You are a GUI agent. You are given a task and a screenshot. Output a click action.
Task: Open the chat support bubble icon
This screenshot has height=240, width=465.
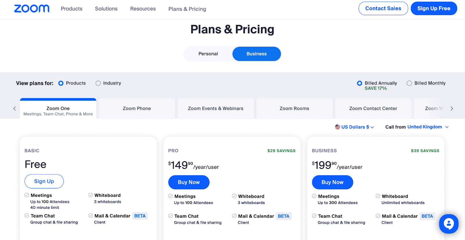(448, 224)
